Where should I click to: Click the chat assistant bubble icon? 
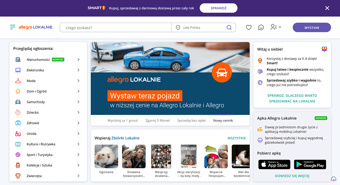point(333,179)
